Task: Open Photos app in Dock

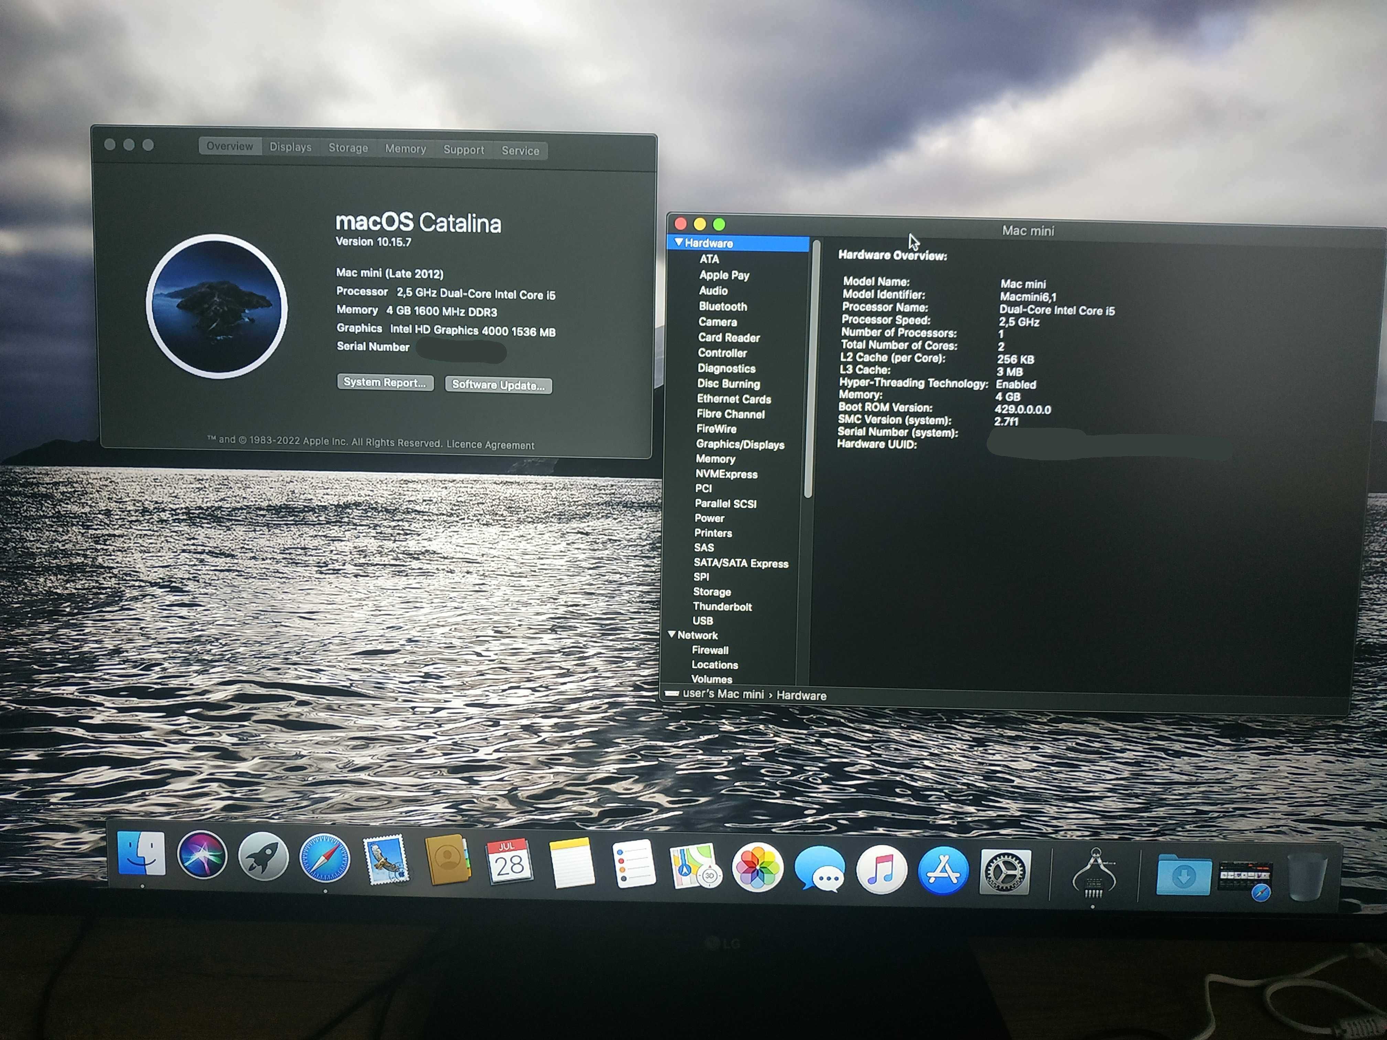Action: point(757,868)
